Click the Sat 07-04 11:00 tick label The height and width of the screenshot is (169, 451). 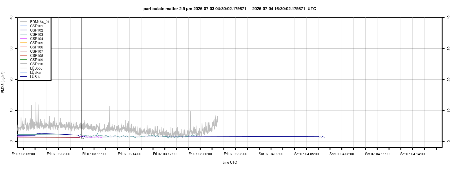pos(377,154)
